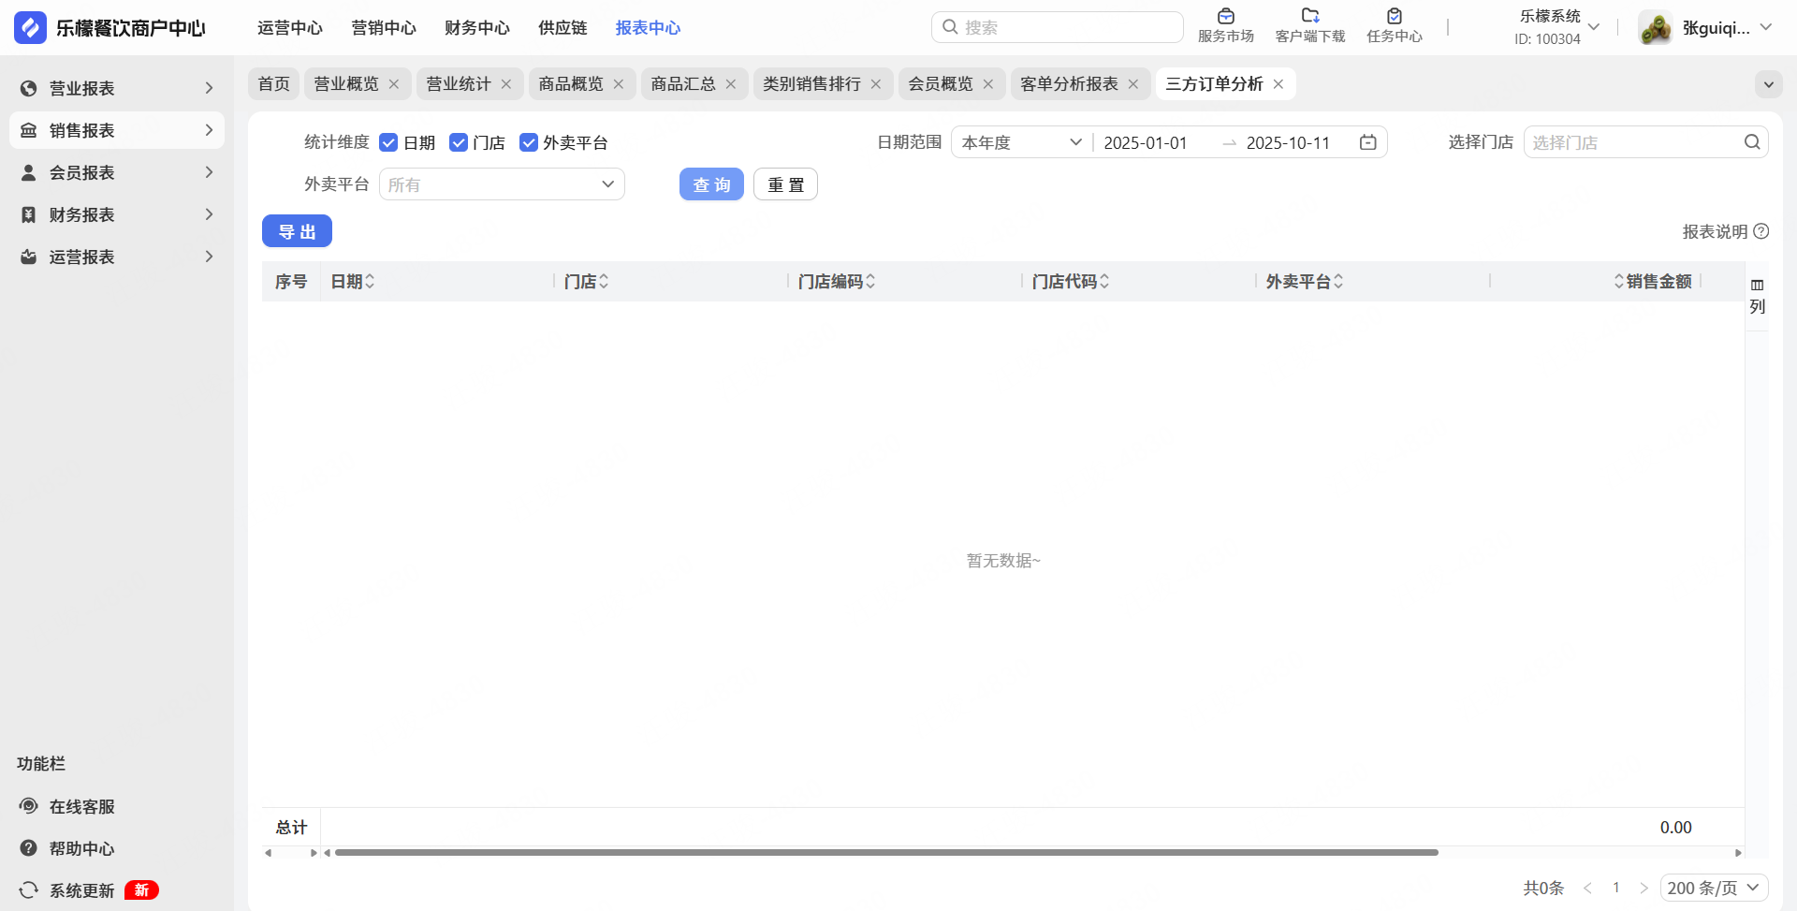1797x911 pixels.
Task: Click the 客户端下载 download icon
Action: point(1309,17)
